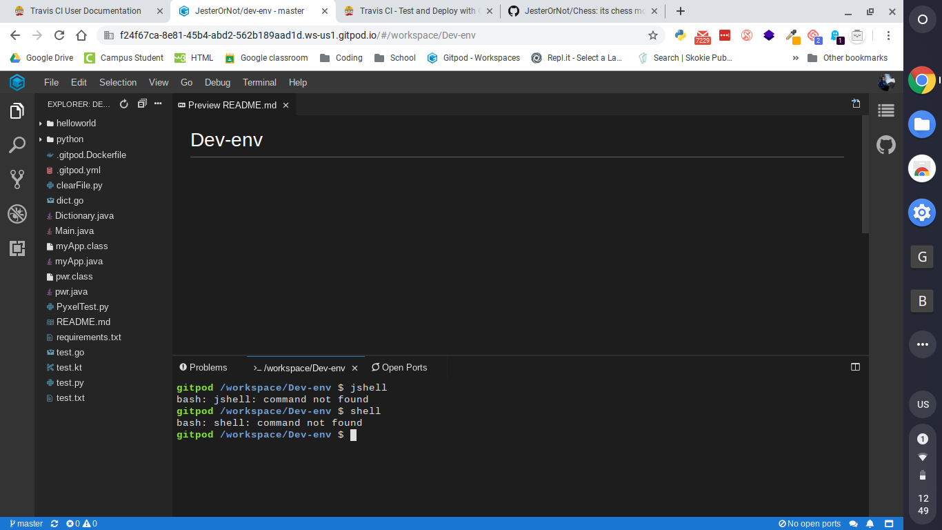
Task: Click No open ports in the status bar
Action: pyautogui.click(x=812, y=523)
